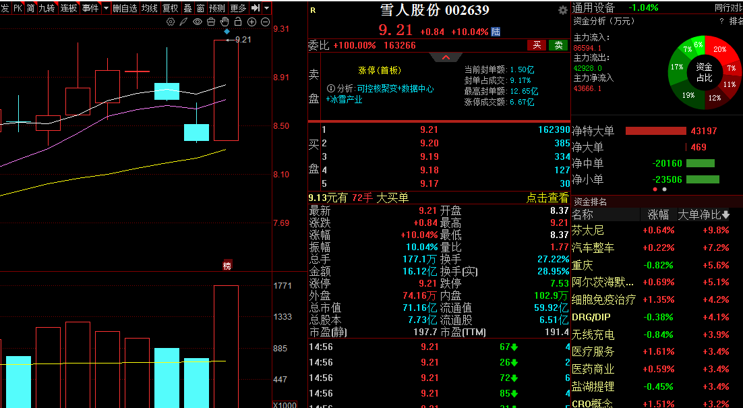This screenshot has height=408, width=743.
Task: Click the 叠 overlay button
Action: click(x=188, y=8)
